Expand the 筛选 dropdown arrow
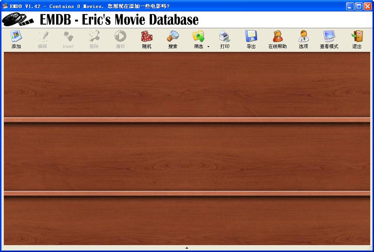Image resolution: width=374 pixels, height=252 pixels. (208, 47)
